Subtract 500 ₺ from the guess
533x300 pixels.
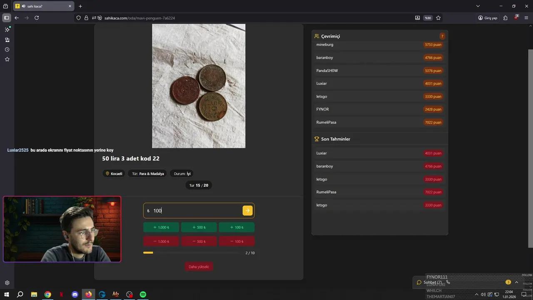(199, 241)
